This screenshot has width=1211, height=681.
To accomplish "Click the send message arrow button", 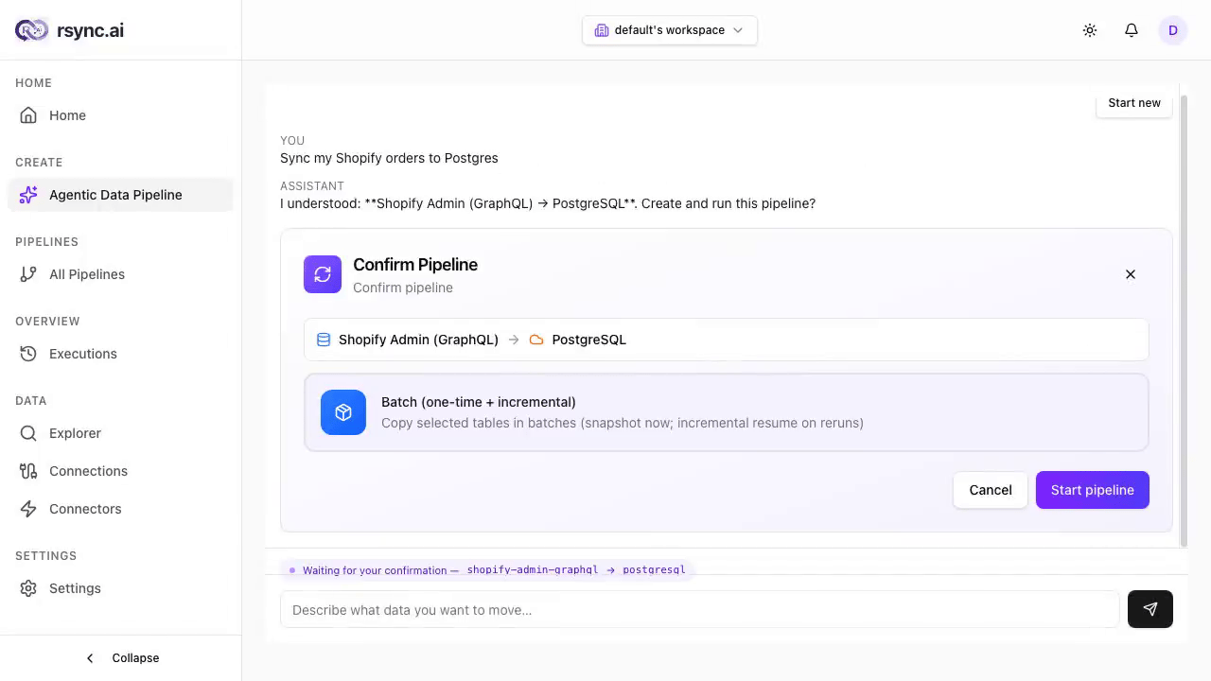I will [x=1150, y=609].
